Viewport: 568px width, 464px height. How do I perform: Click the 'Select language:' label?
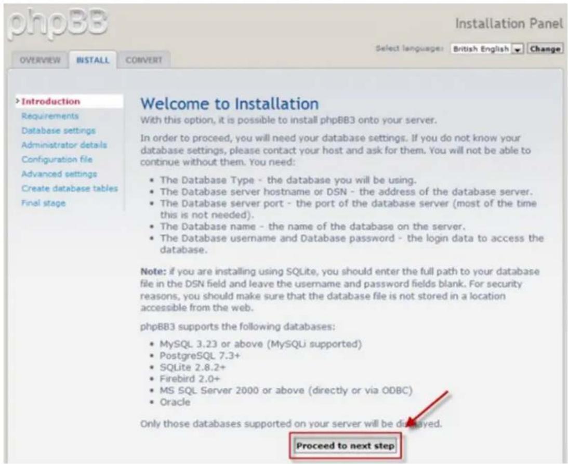click(410, 48)
